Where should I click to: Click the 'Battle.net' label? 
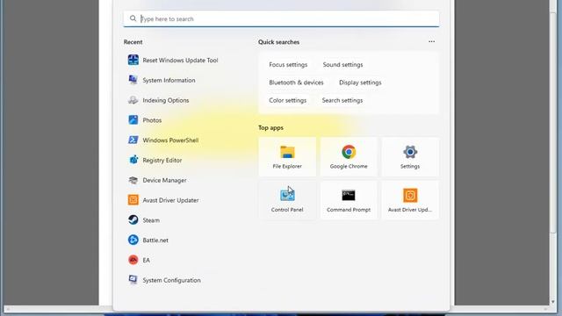(x=155, y=240)
